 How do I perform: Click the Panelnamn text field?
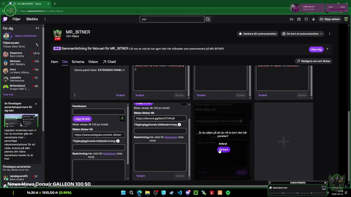pos(99,112)
